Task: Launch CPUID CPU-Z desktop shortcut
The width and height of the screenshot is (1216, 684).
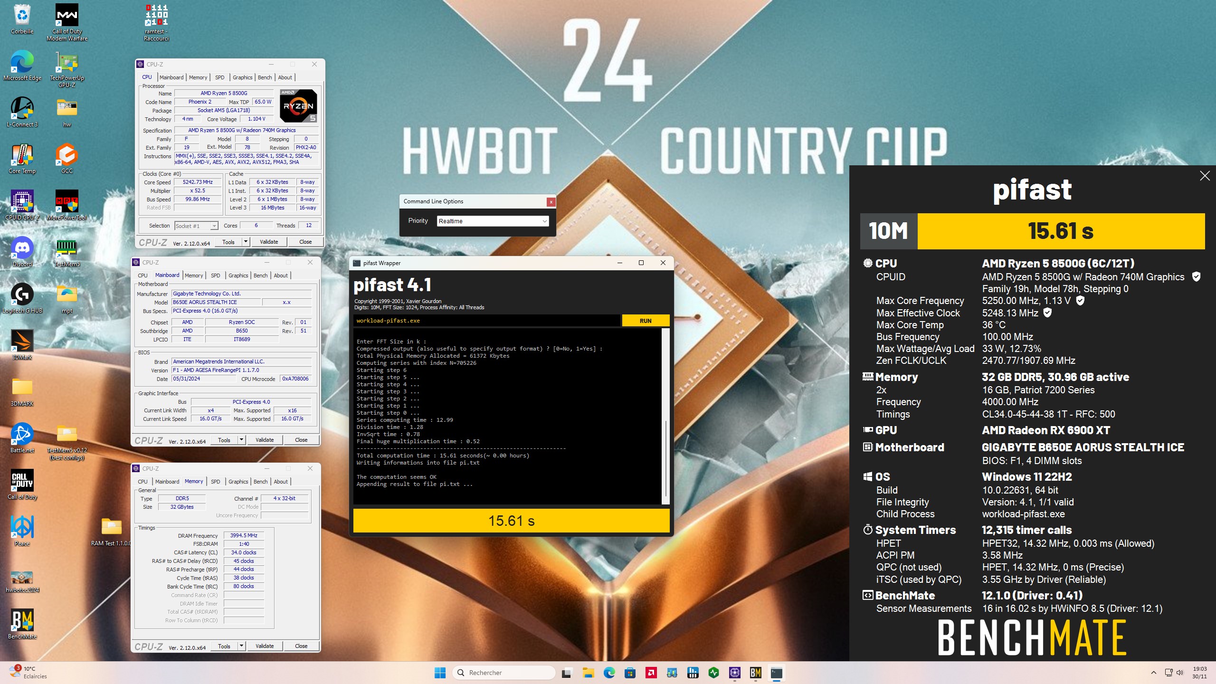Action: coord(22,205)
